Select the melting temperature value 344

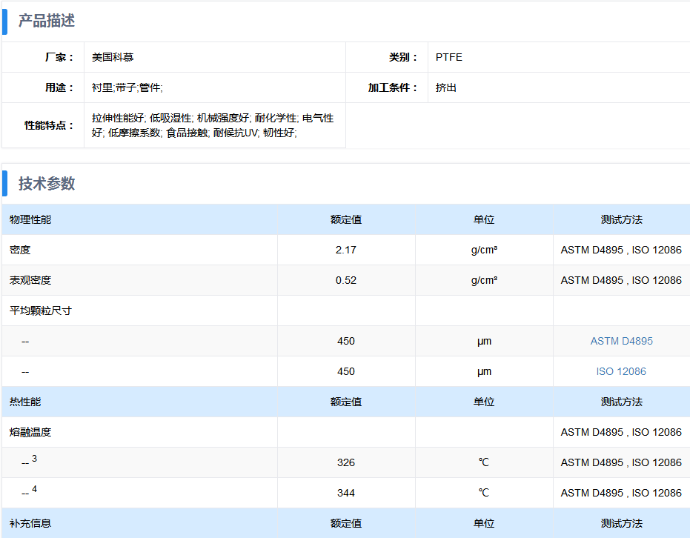click(x=345, y=493)
